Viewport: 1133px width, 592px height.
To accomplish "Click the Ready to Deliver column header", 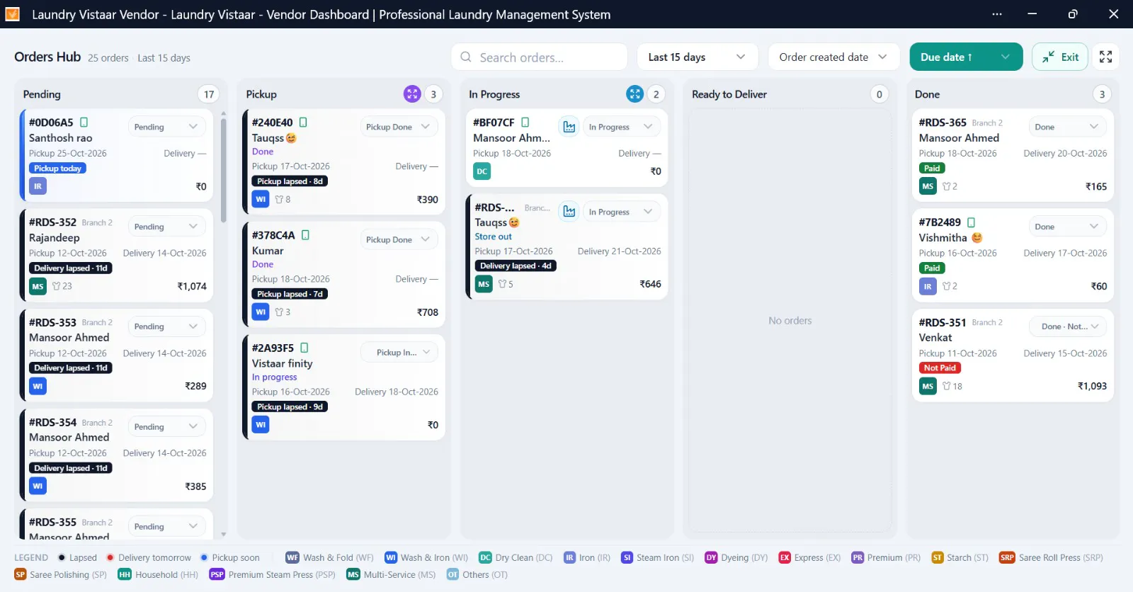I will [x=729, y=94].
